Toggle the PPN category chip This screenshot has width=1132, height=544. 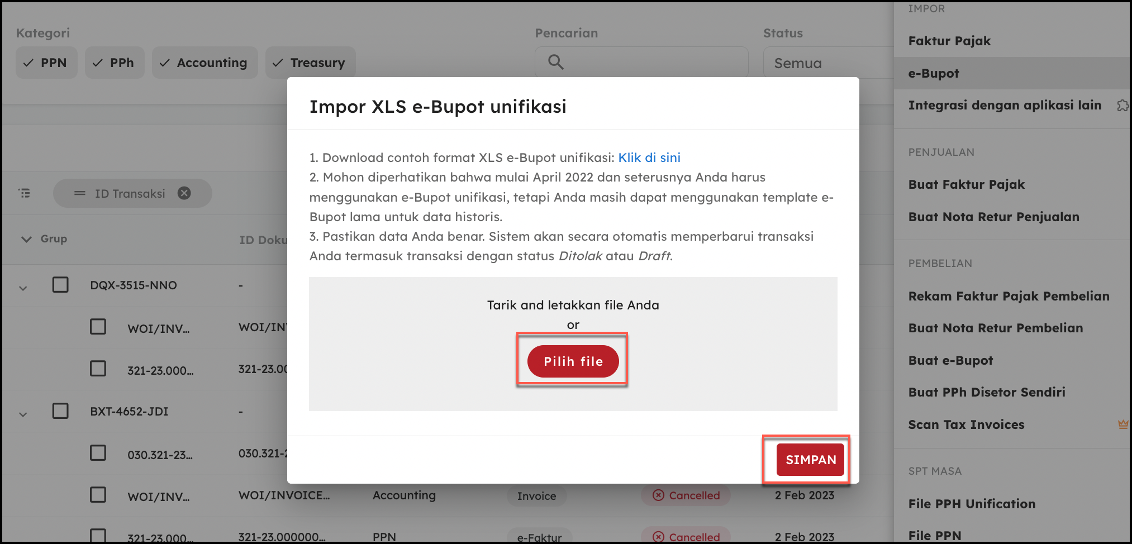tap(46, 63)
